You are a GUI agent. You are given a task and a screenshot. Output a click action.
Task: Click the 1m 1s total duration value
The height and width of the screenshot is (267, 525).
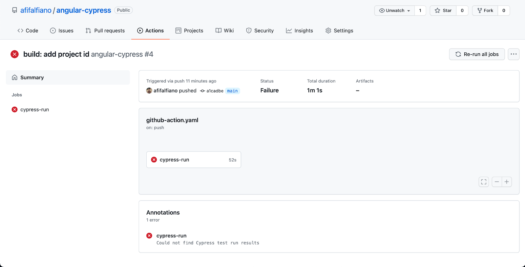pos(315,90)
